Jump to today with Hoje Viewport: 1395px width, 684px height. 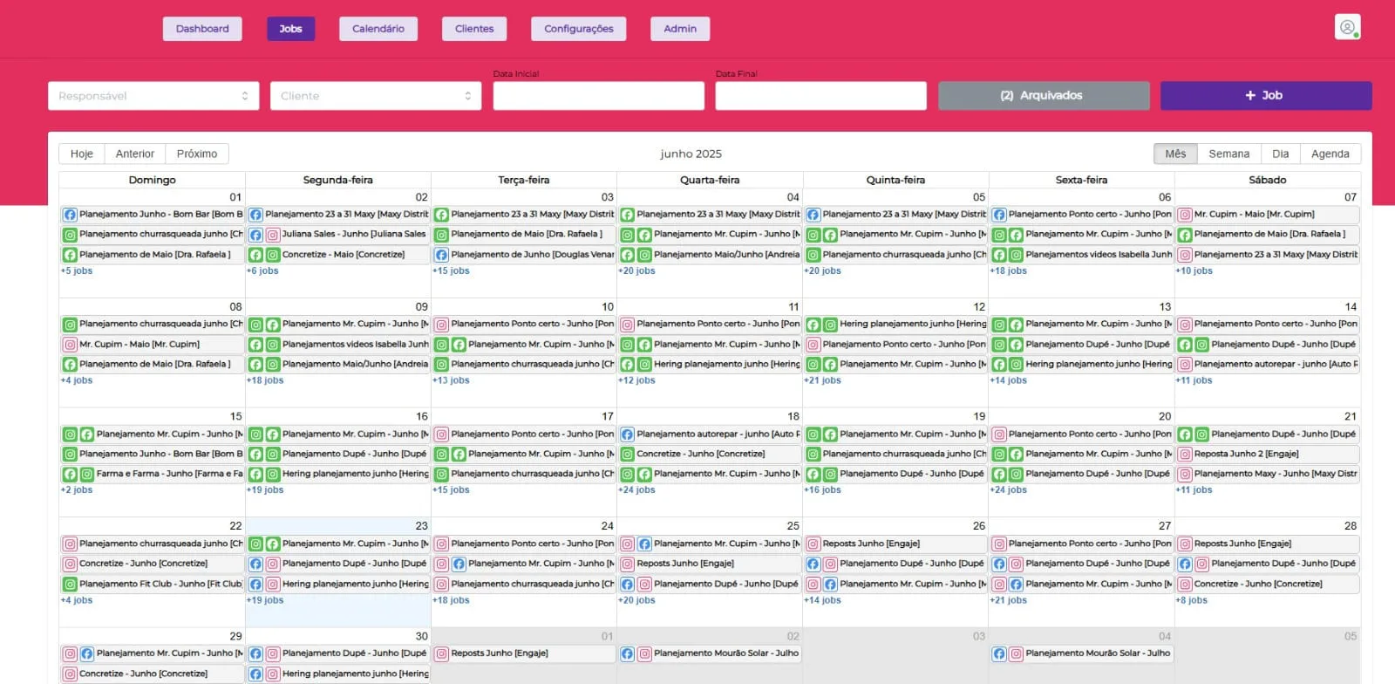82,154
